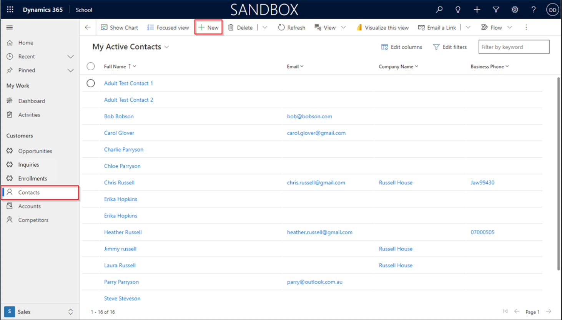The image size is (562, 320).
Task: Toggle the select-all circle in header row
Action: click(91, 66)
